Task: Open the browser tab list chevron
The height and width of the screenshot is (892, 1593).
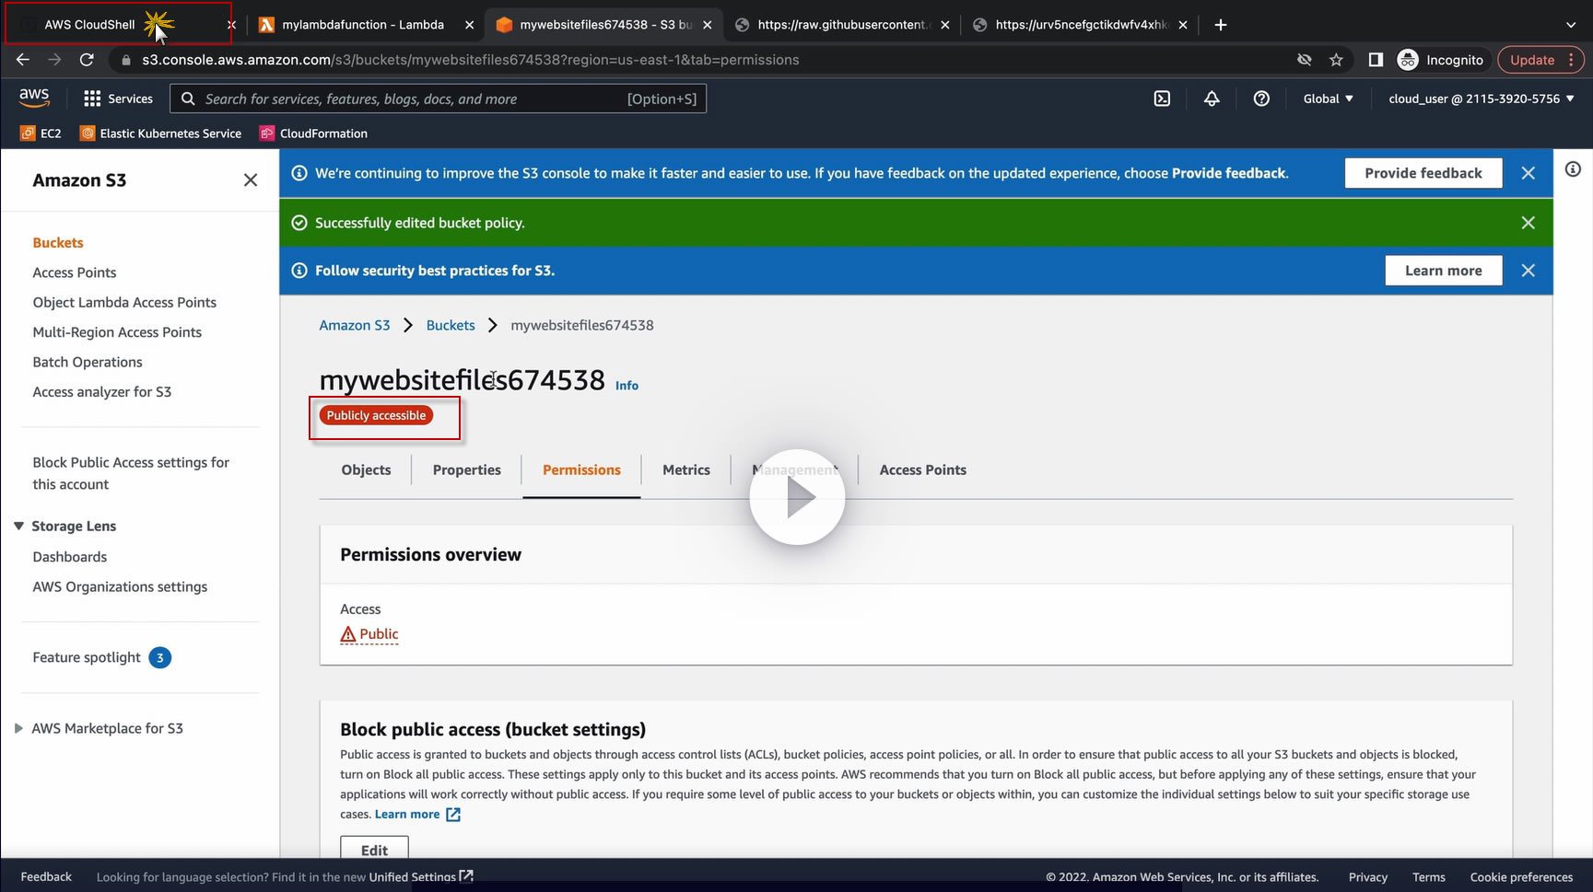Action: pyautogui.click(x=1571, y=25)
